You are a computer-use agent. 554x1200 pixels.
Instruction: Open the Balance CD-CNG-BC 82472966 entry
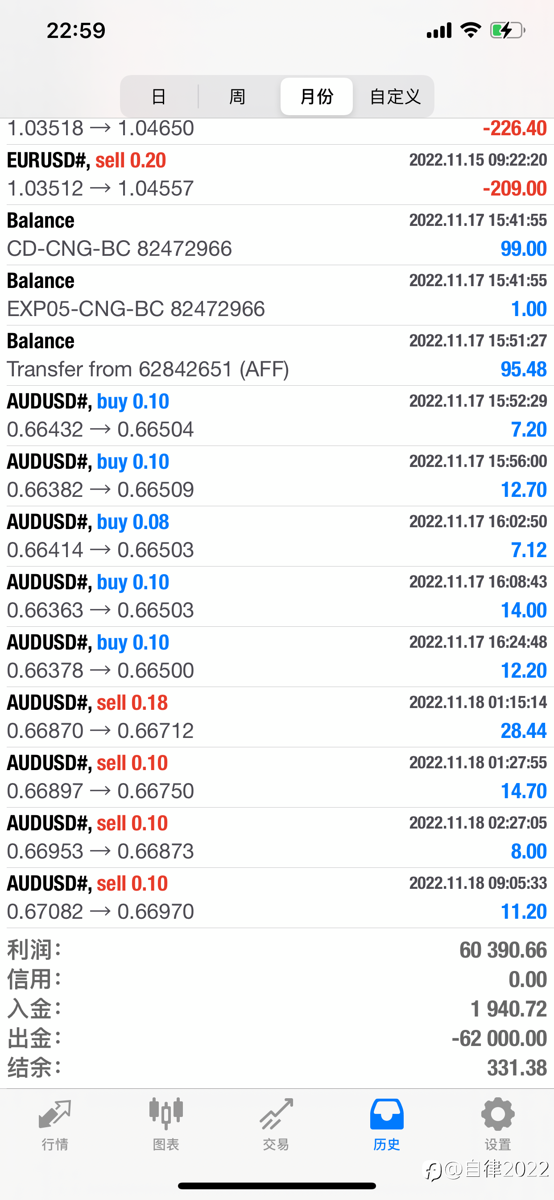click(277, 235)
